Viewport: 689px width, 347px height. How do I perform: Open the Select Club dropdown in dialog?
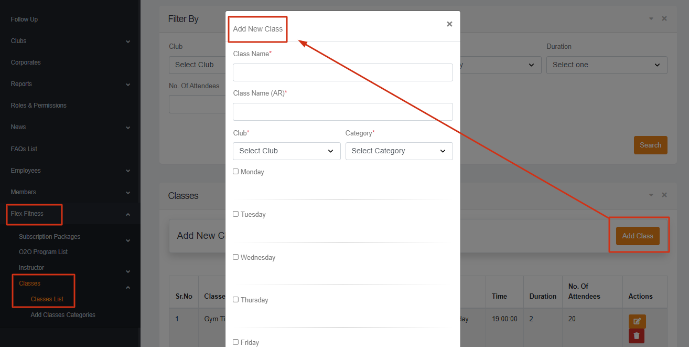[286, 151]
